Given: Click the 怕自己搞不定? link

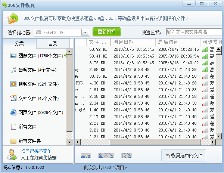Looking at the screenshot, I should tap(35, 151).
